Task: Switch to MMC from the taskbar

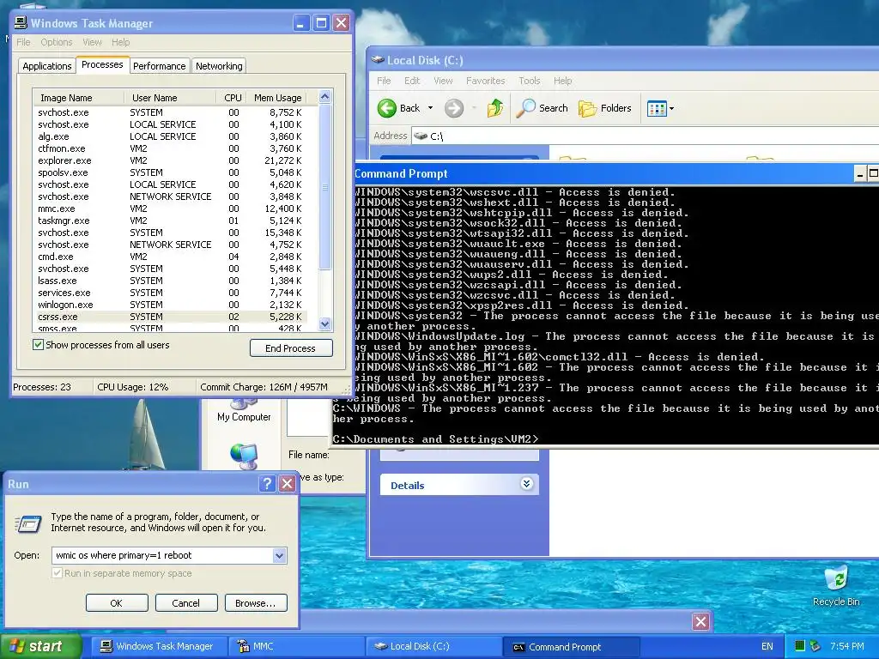Action: 295,646
